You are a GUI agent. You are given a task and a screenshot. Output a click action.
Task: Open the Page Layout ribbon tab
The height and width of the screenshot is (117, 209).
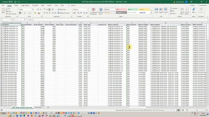tap(25, 5)
